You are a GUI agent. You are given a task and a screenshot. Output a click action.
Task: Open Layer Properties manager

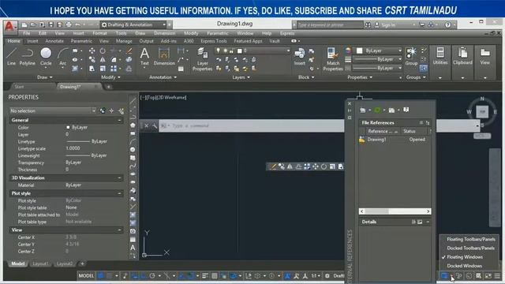point(202,58)
